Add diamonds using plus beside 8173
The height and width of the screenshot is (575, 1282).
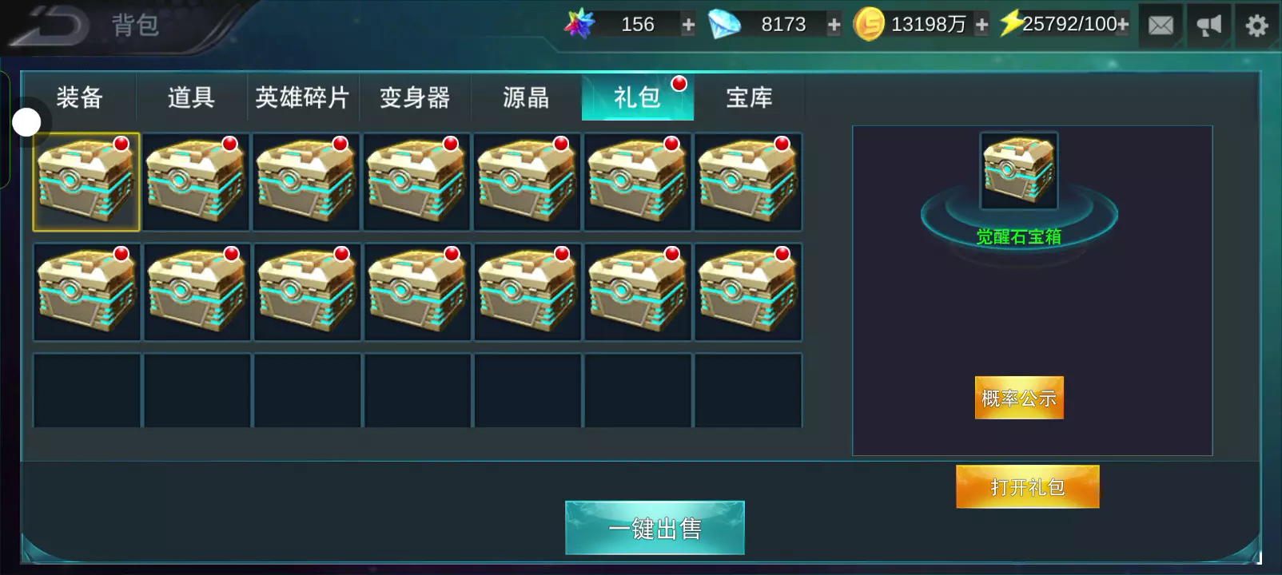point(834,25)
